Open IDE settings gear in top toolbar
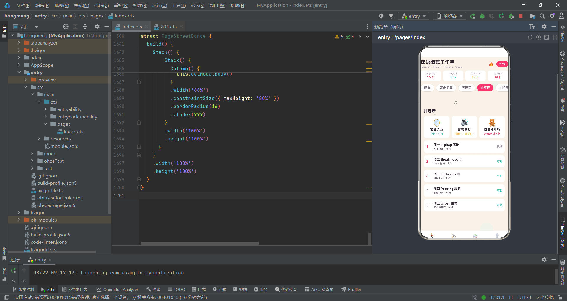 [x=552, y=16]
